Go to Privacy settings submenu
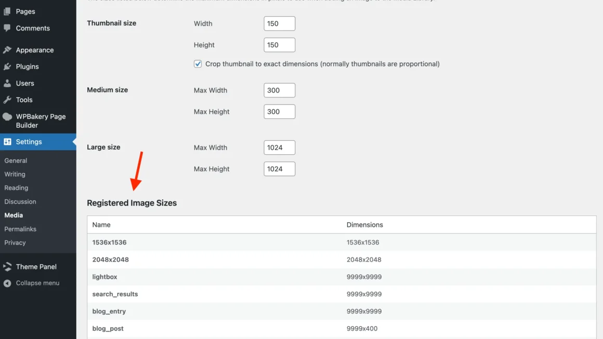The height and width of the screenshot is (339, 603). pyautogui.click(x=15, y=242)
